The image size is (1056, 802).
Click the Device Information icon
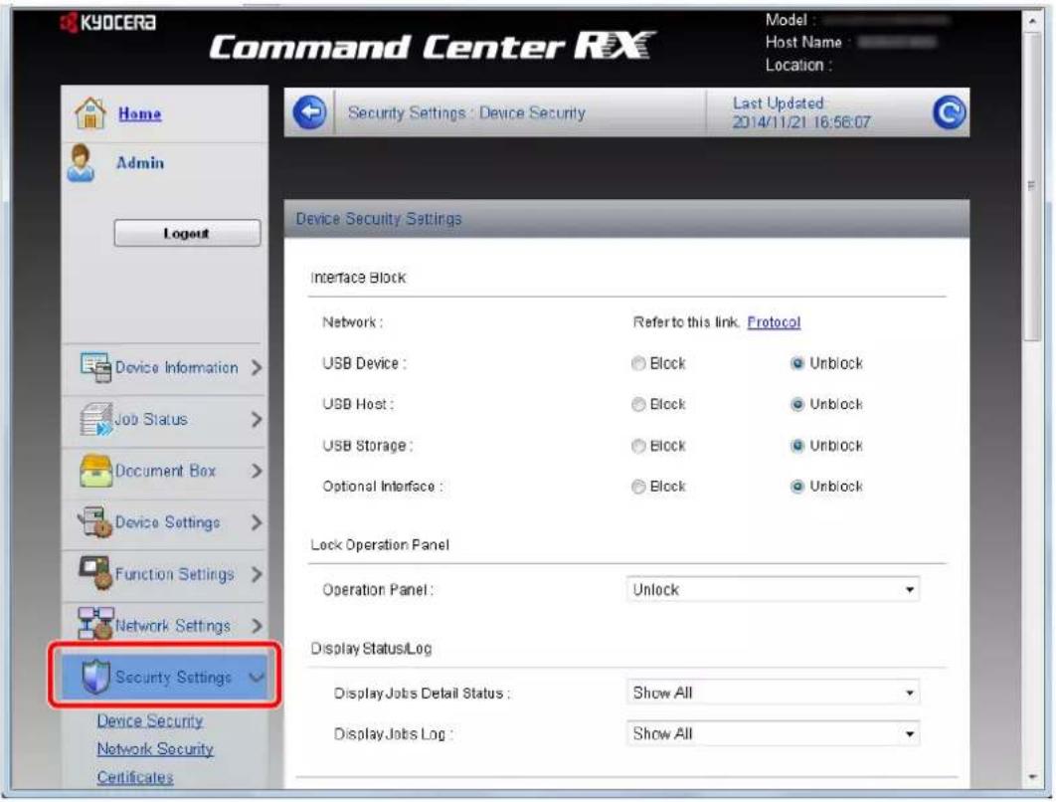tap(95, 367)
